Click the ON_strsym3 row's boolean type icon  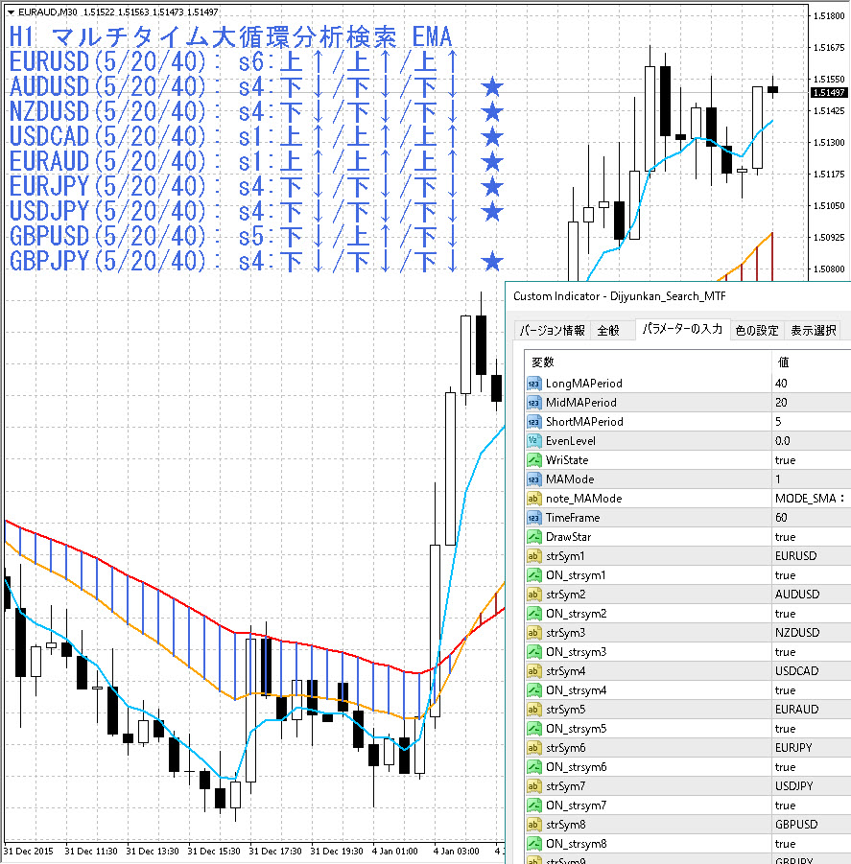coord(533,652)
